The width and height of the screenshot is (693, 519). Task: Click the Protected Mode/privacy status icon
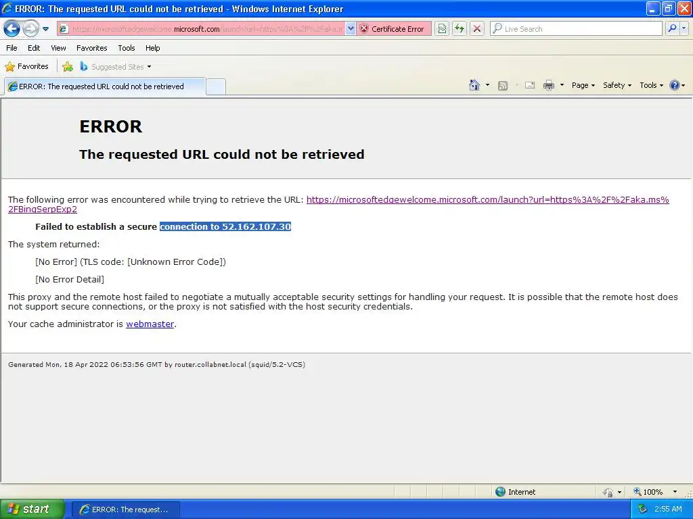tap(608, 492)
